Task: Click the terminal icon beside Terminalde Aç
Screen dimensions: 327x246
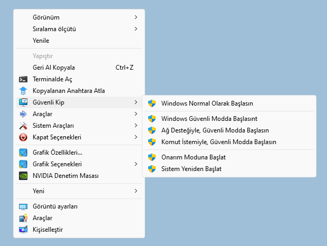Action: (x=23, y=79)
